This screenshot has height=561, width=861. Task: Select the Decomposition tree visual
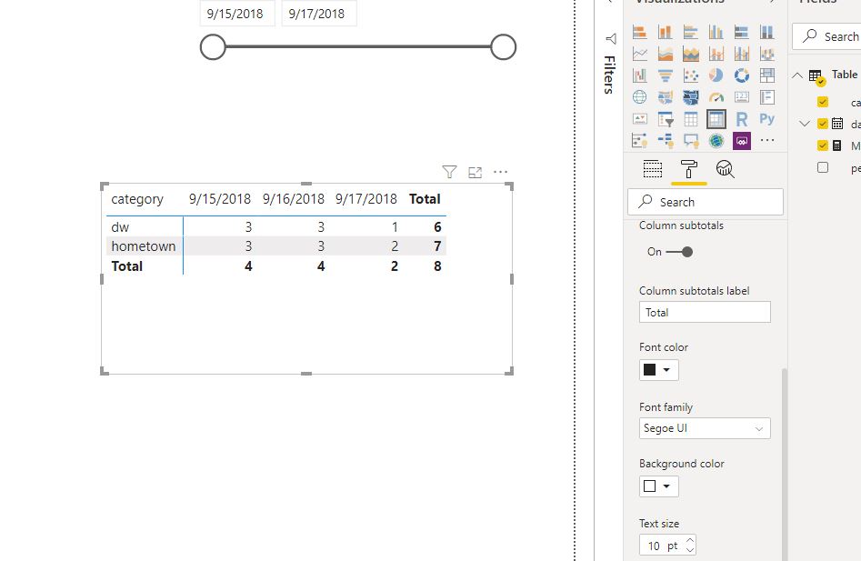click(665, 141)
